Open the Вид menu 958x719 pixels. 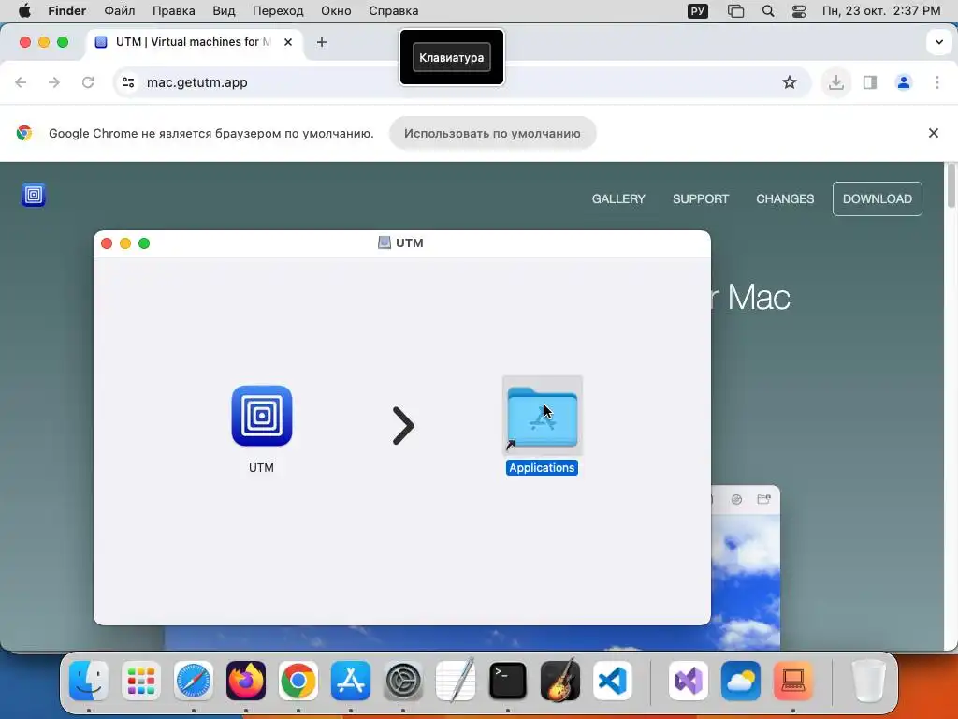click(224, 11)
